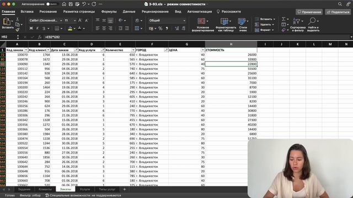Switch to the Услуги sheet tab

coord(85,189)
